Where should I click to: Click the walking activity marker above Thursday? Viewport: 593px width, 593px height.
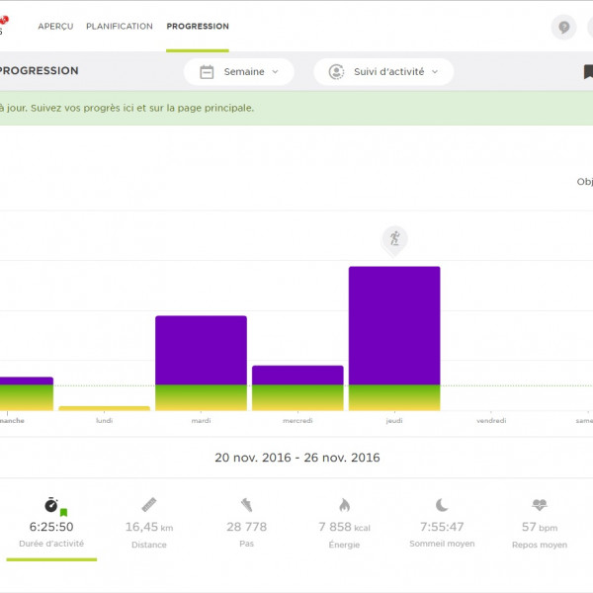394,238
